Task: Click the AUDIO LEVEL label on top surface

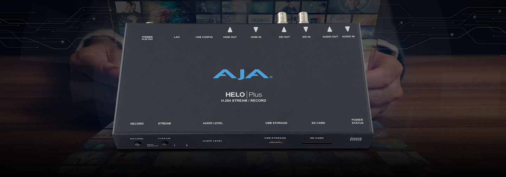Action: pos(213,123)
